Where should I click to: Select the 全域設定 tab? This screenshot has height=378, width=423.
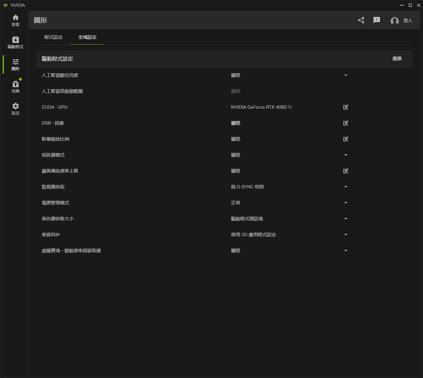(87, 37)
